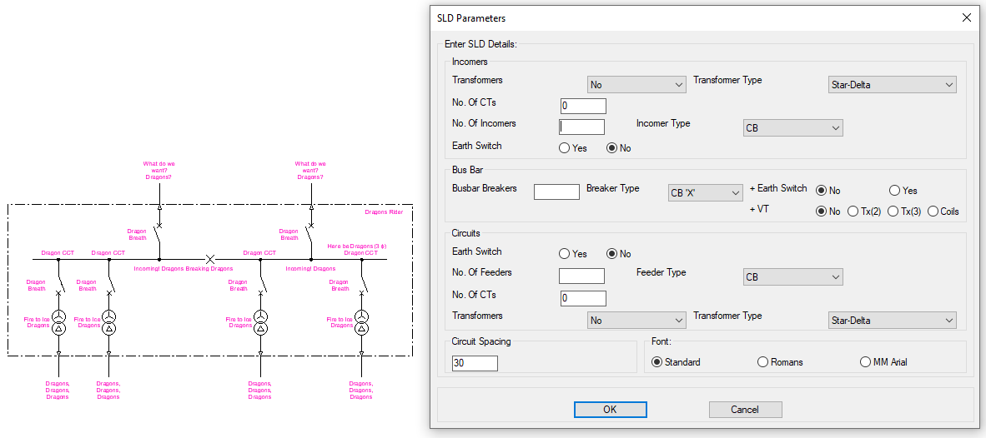986x438 pixels.
Task: Click the '+ VT' label
Action: pyautogui.click(x=760, y=210)
